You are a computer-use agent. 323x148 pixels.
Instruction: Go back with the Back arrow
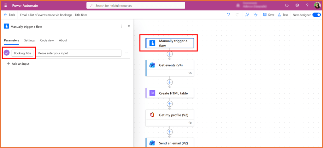tap(9, 15)
